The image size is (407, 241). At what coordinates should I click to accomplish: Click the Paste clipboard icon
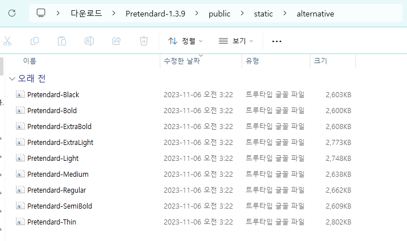pyautogui.click(x=62, y=41)
